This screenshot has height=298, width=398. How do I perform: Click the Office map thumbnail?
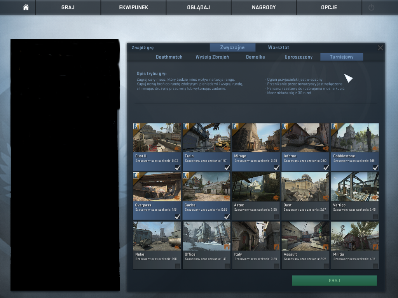[206, 236]
